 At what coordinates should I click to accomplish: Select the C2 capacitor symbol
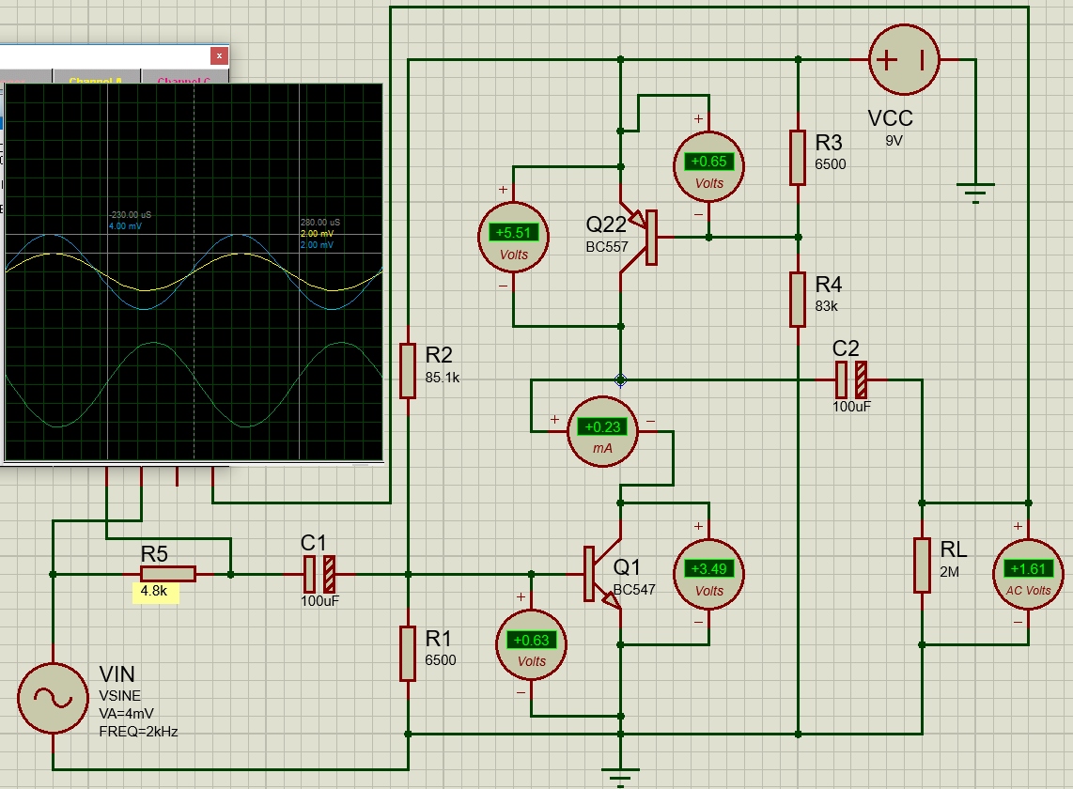pos(851,379)
